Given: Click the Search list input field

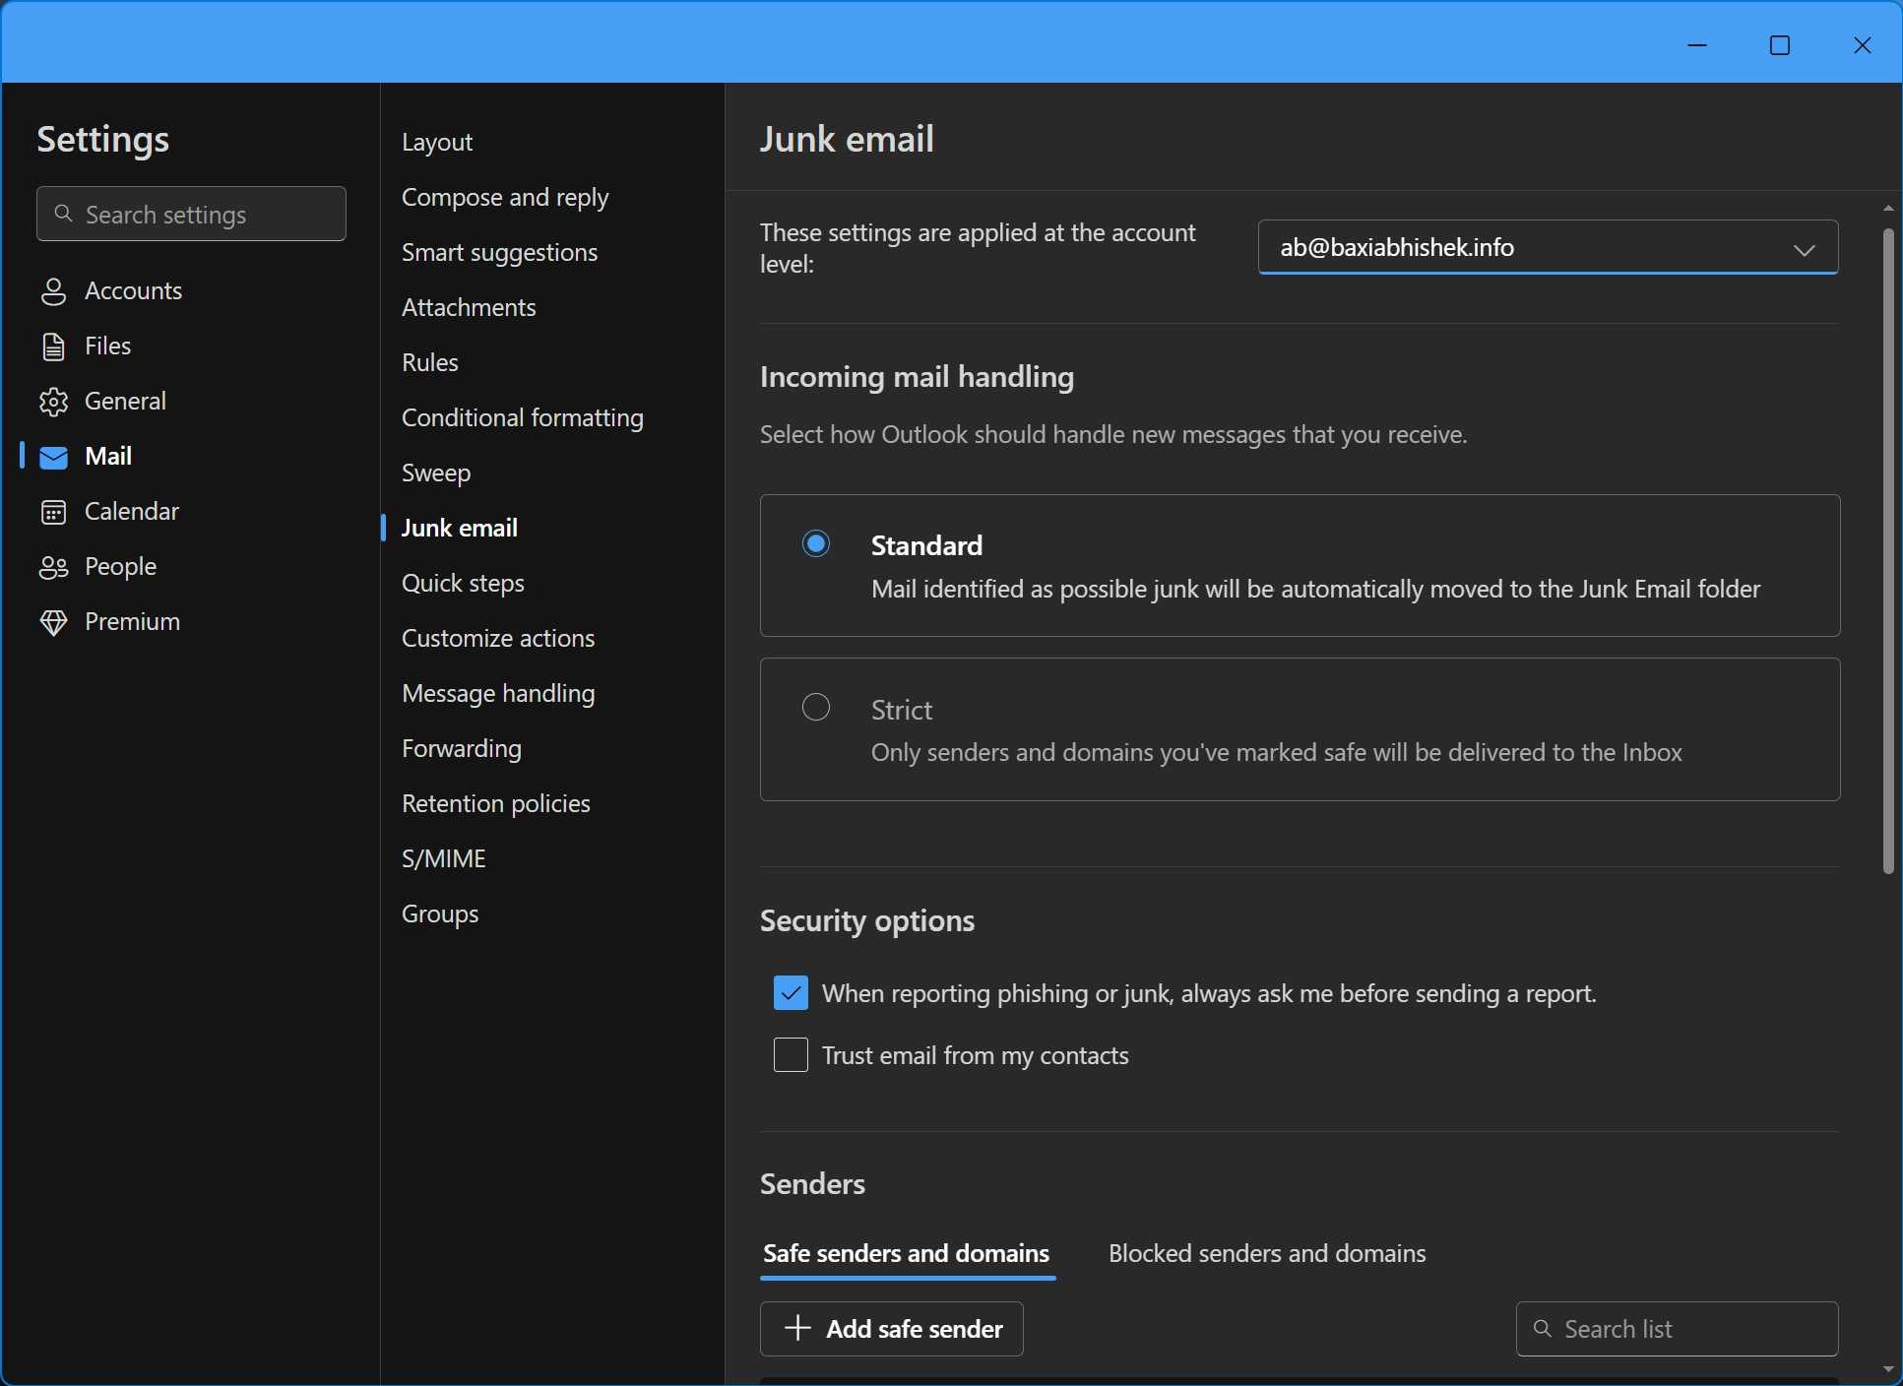Looking at the screenshot, I should tap(1691, 1329).
